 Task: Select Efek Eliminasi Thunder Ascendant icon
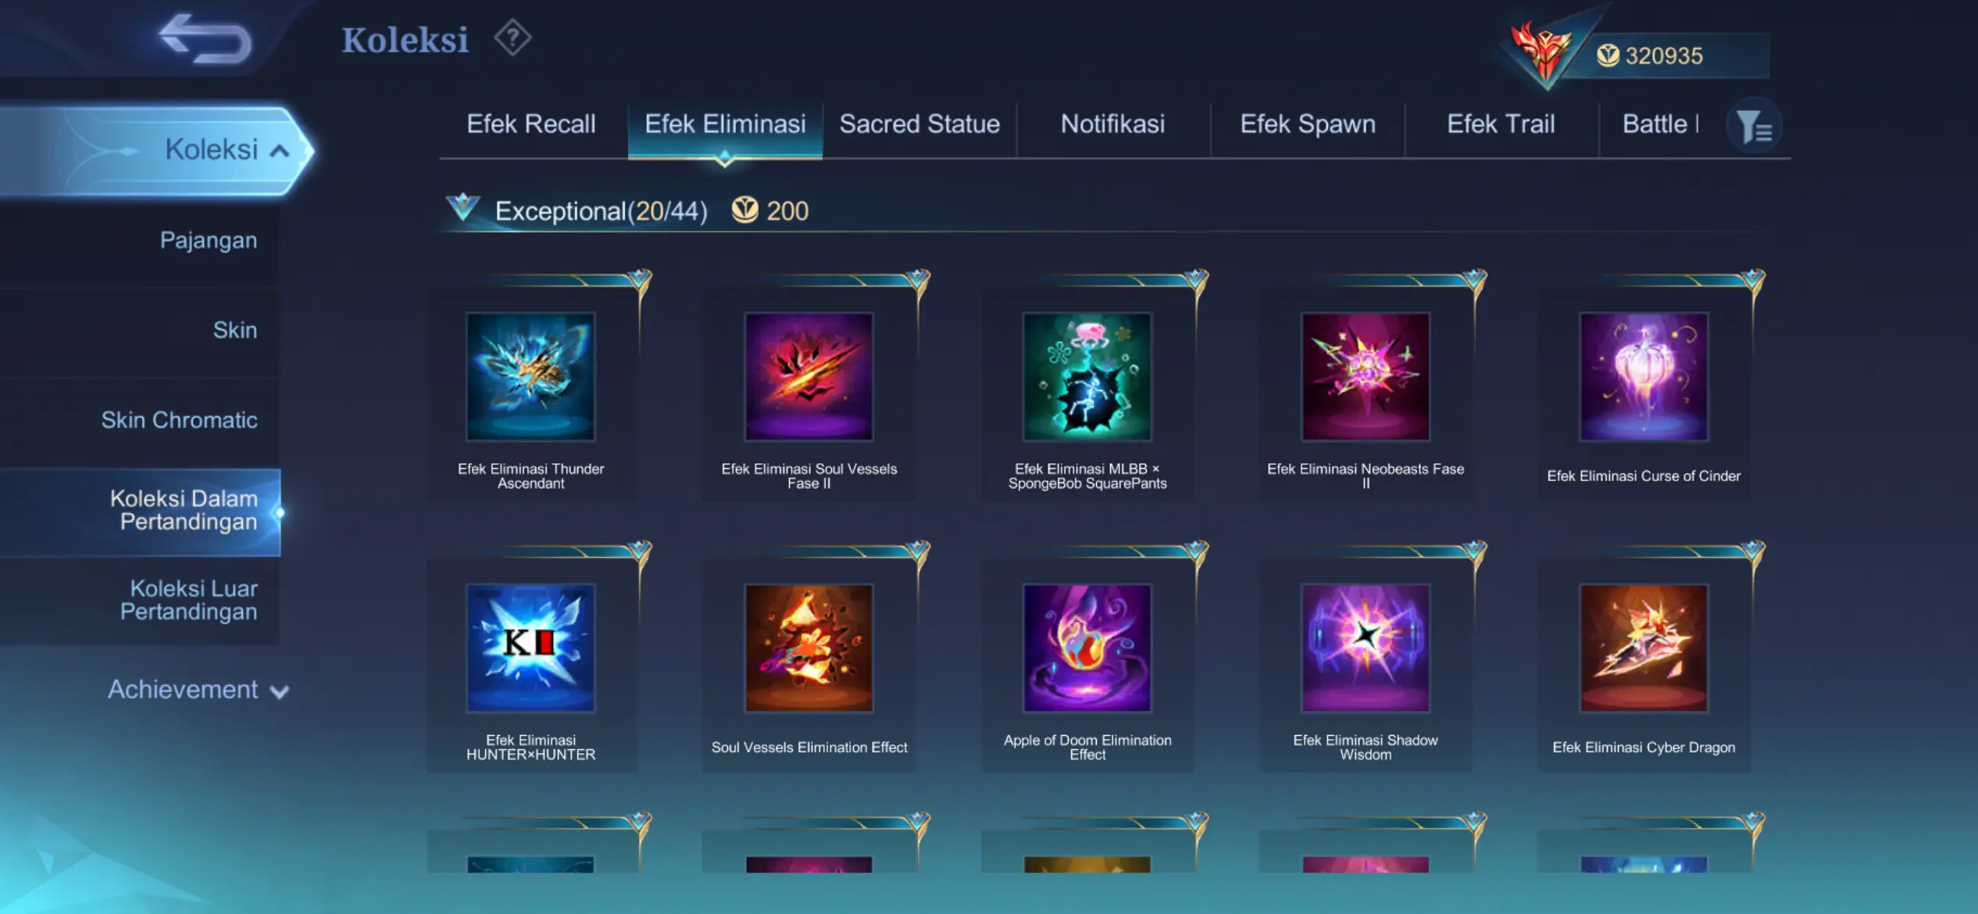click(x=530, y=377)
